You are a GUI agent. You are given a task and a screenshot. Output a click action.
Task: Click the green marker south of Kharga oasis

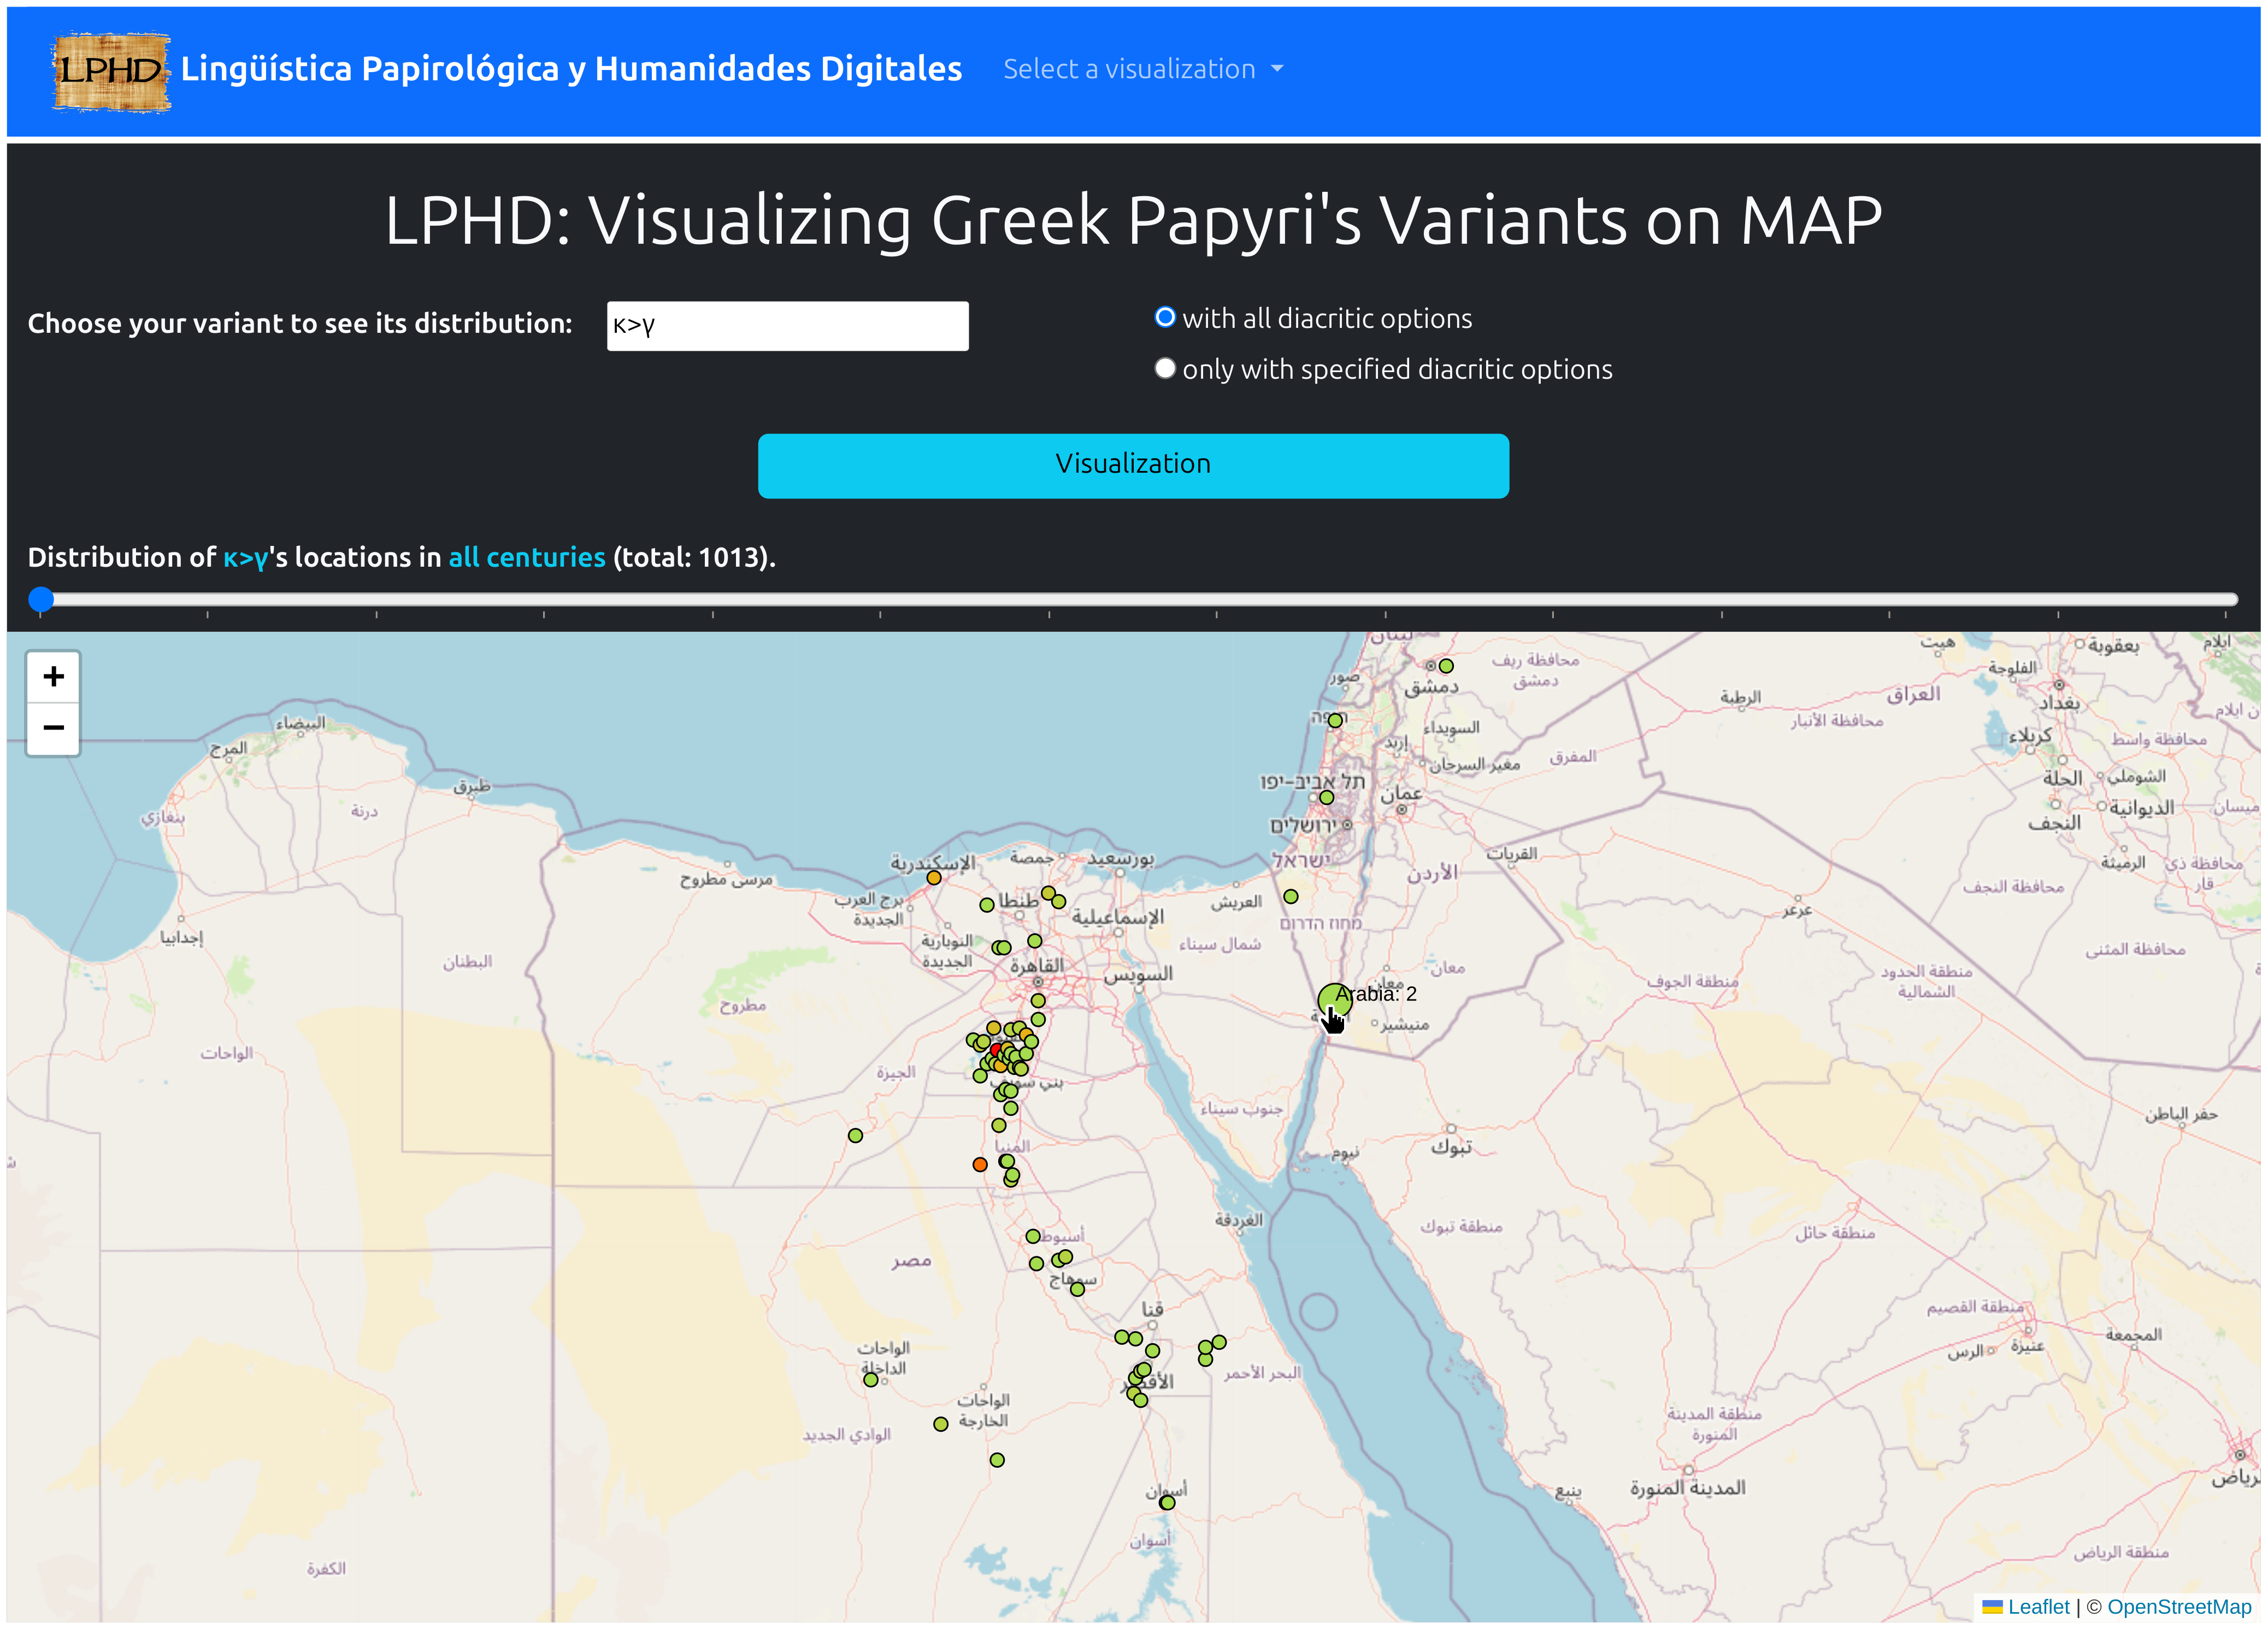click(x=997, y=1460)
